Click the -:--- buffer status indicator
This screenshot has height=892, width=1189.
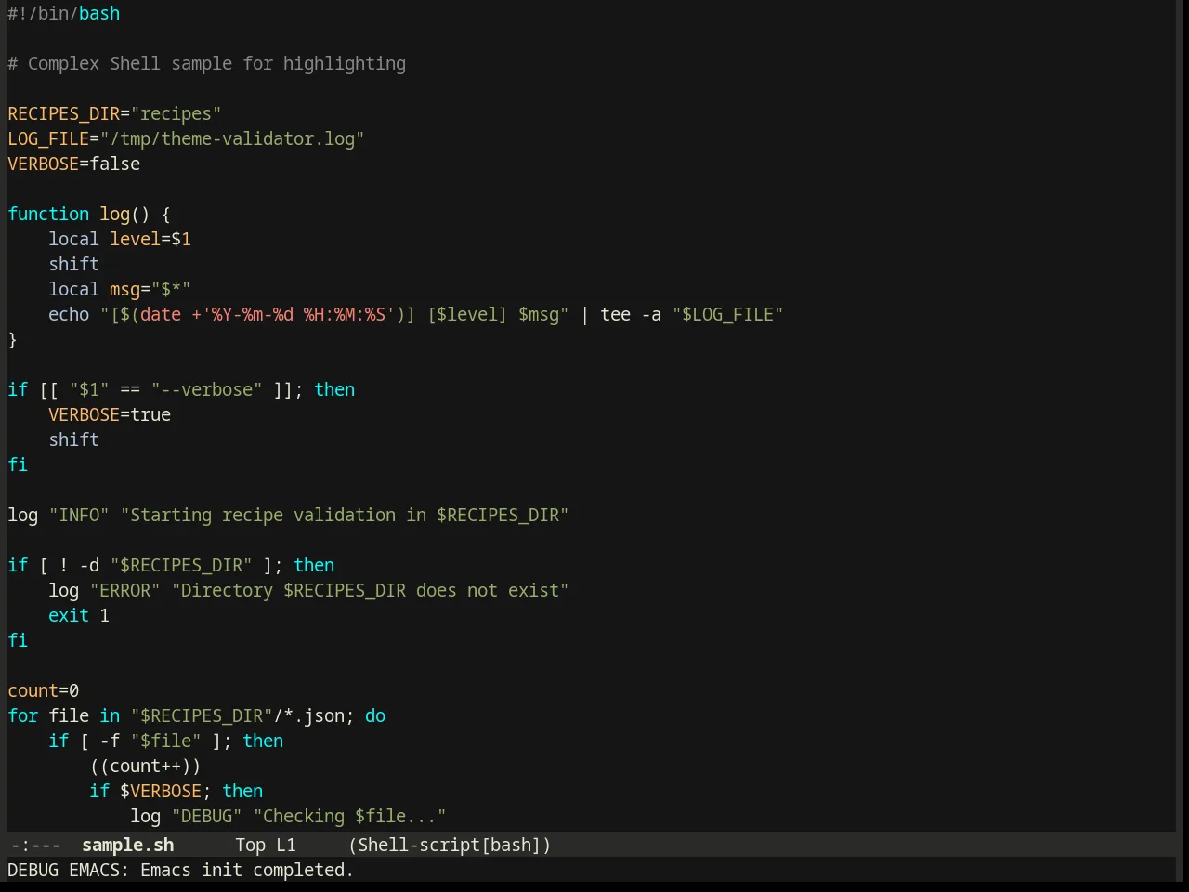35,845
